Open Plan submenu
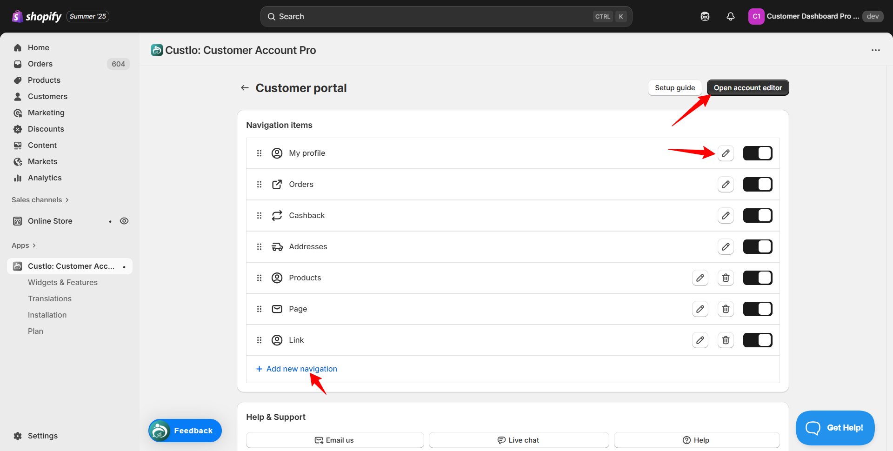Screen dimensions: 893x451 pyautogui.click(x=35, y=331)
